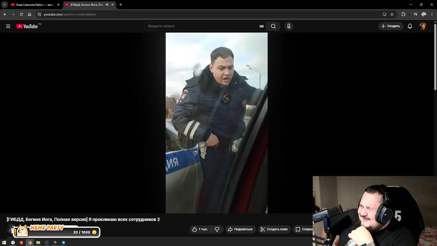Screen dimensions: 437x246
Task: Go back with the browser back arrow
Action: coord(5,14)
